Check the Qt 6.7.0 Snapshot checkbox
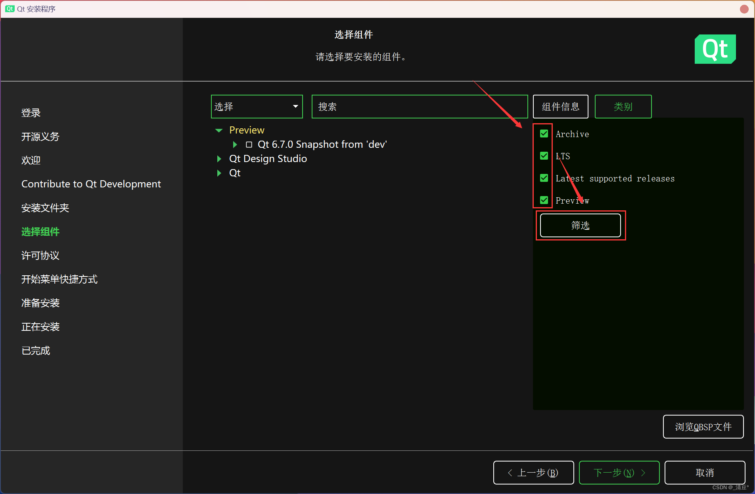Viewport: 755px width, 494px height. point(249,145)
